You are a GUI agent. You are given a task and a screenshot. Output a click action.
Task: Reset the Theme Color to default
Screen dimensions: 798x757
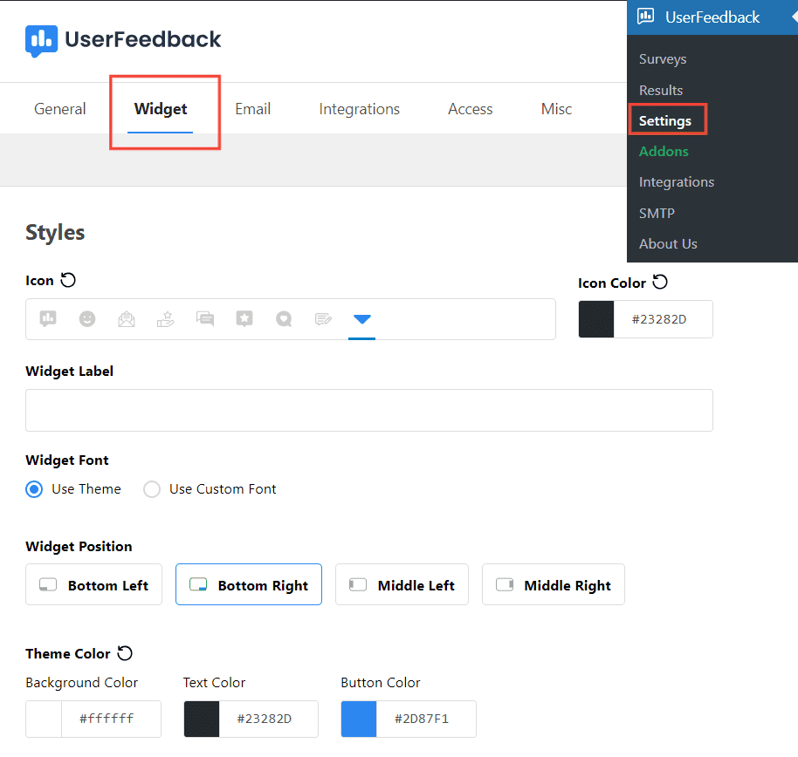point(125,652)
